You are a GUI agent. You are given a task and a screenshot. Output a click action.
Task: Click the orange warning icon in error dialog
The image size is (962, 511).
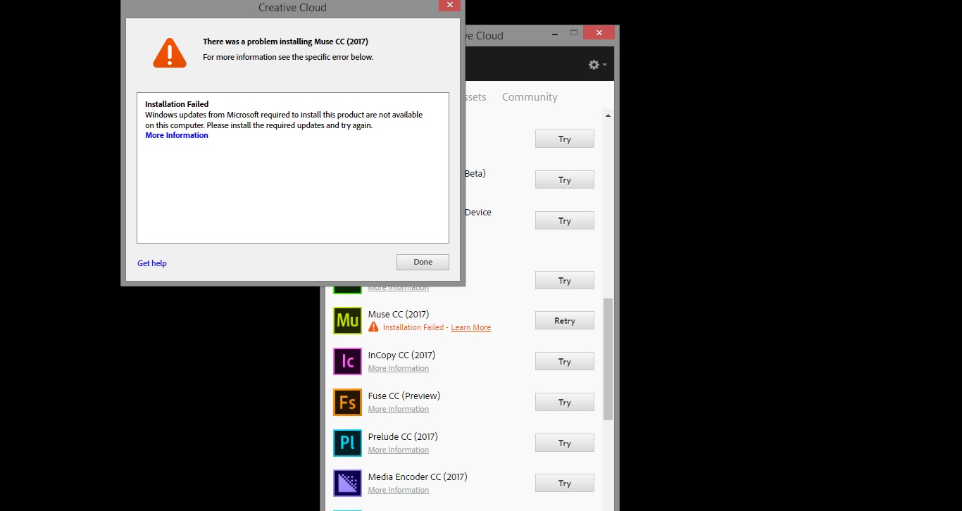coord(170,53)
